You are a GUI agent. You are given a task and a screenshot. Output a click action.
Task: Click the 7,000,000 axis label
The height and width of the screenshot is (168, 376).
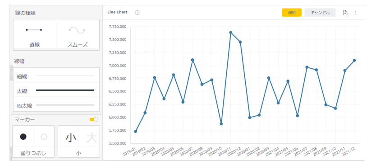118,66
